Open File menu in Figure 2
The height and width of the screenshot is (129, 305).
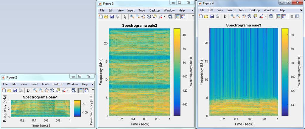tap(5, 84)
